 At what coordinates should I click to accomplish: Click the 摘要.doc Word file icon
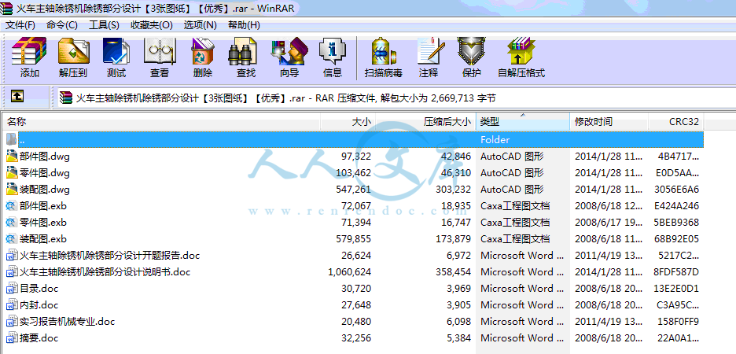(x=12, y=337)
